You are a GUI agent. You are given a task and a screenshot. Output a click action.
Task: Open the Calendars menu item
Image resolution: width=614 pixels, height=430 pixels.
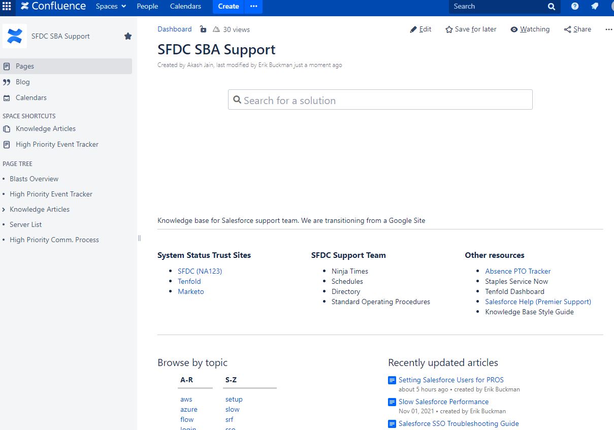[185, 6]
